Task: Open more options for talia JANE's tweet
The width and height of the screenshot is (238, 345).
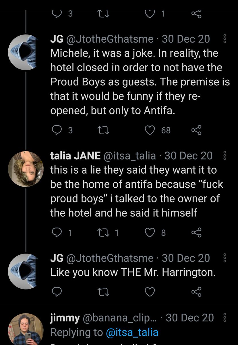Action: click(x=225, y=156)
